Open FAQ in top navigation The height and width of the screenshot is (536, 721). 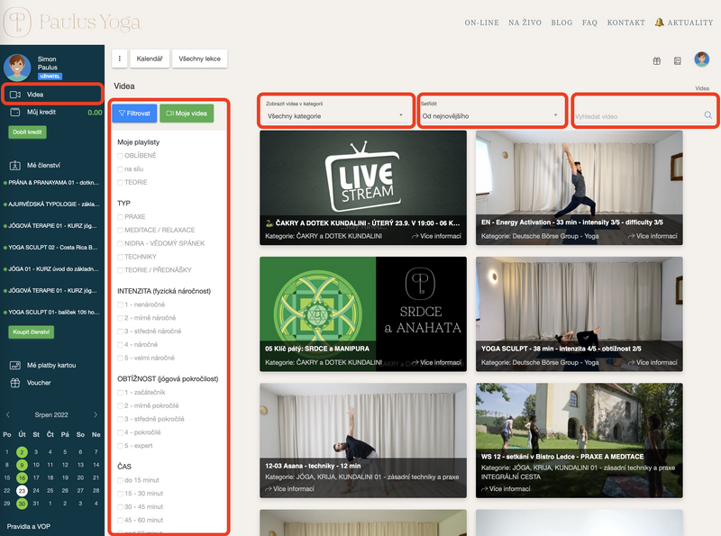coord(589,23)
